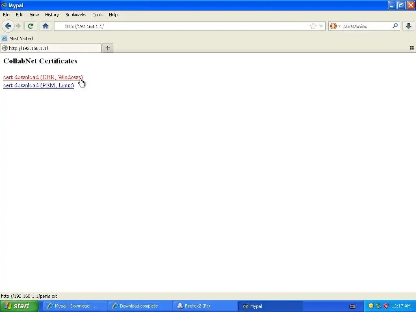Image resolution: width=416 pixels, height=312 pixels.
Task: Restore down the Mypal window
Action: pos(401,5)
